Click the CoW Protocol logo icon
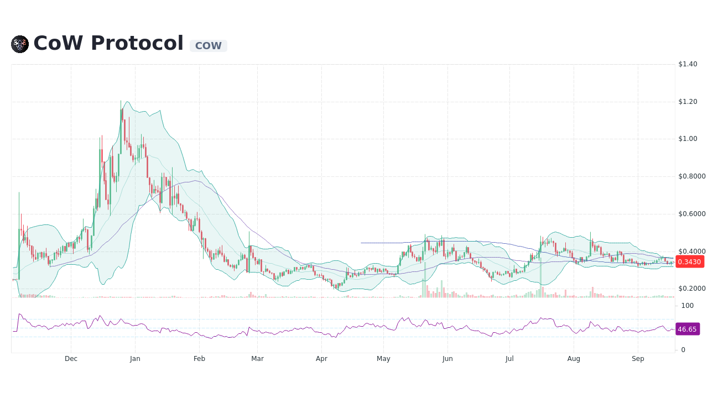Screen dimensions: 708x398 (19, 44)
